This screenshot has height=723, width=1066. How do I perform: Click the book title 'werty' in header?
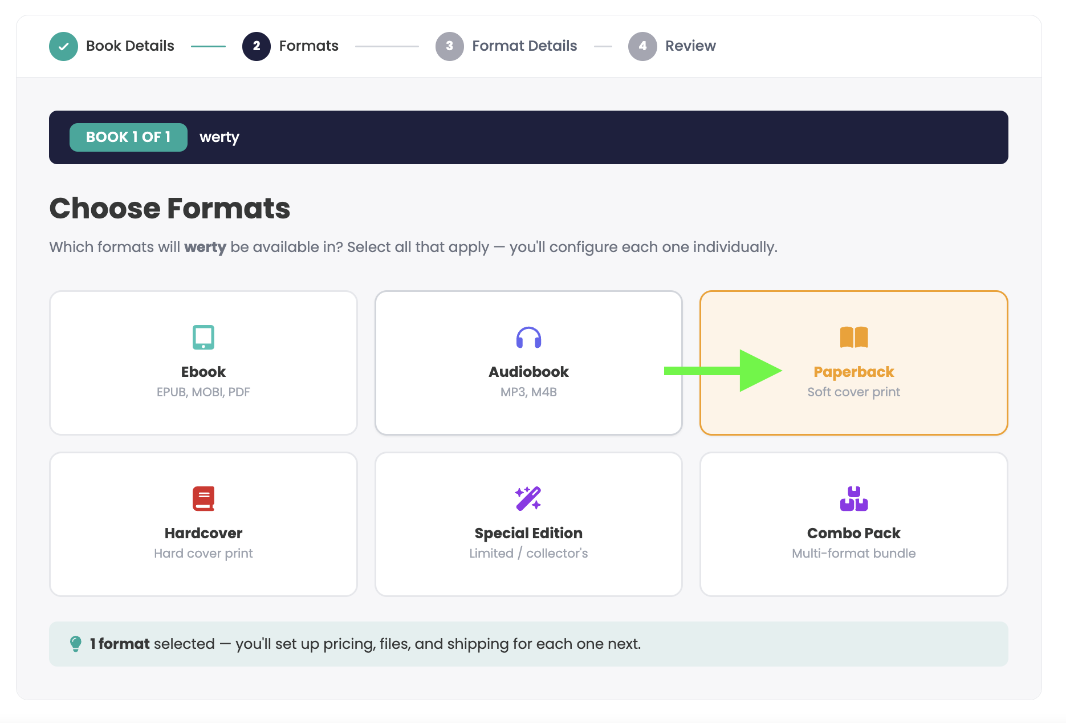coord(219,137)
